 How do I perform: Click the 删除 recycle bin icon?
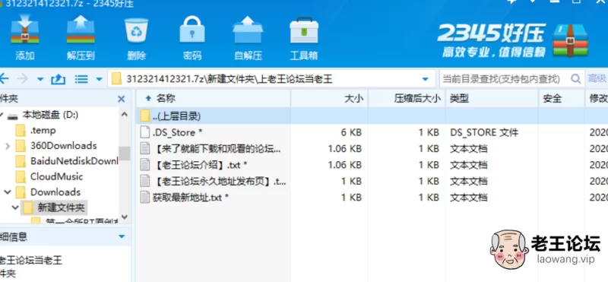click(x=136, y=30)
